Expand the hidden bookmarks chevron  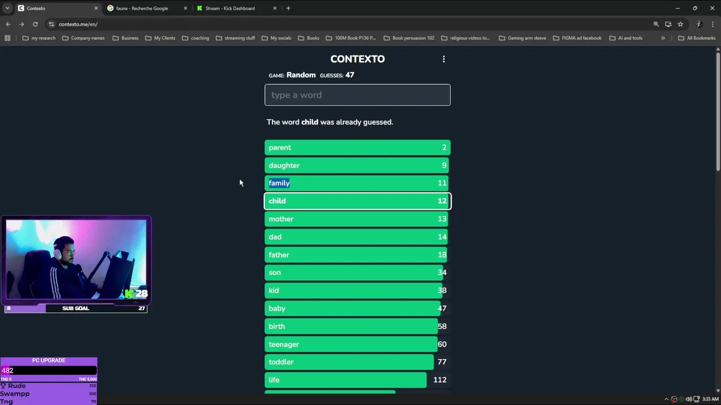click(x=663, y=38)
